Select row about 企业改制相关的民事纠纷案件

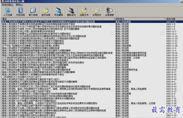click(x=92, y=34)
